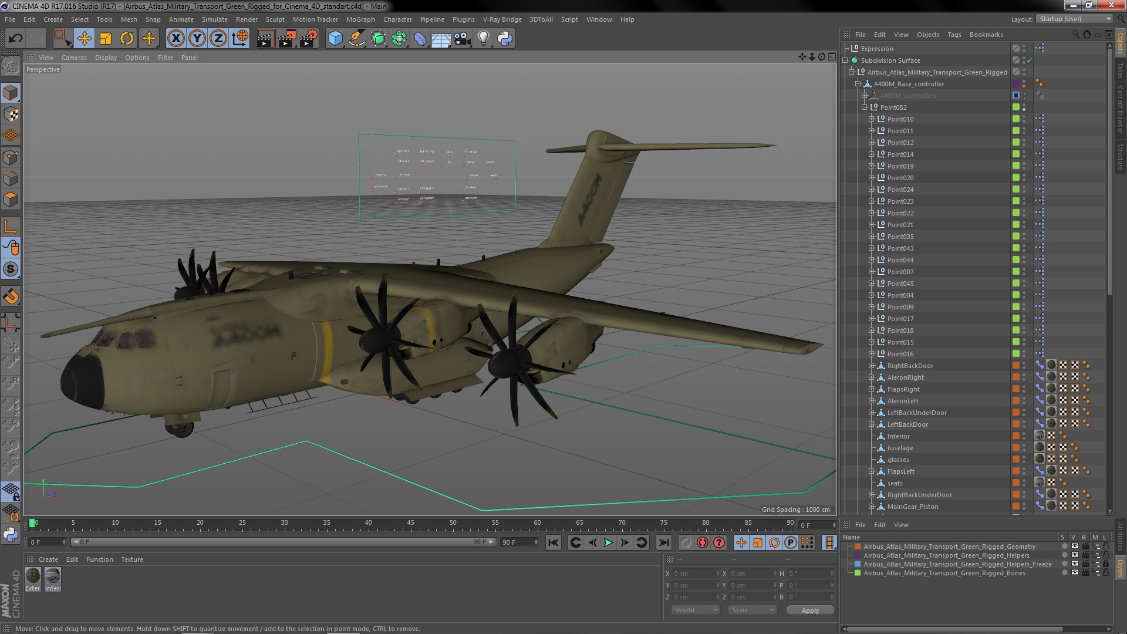Toggle lock on Helpers_Freeze layer
1127x634 pixels.
click(1106, 564)
